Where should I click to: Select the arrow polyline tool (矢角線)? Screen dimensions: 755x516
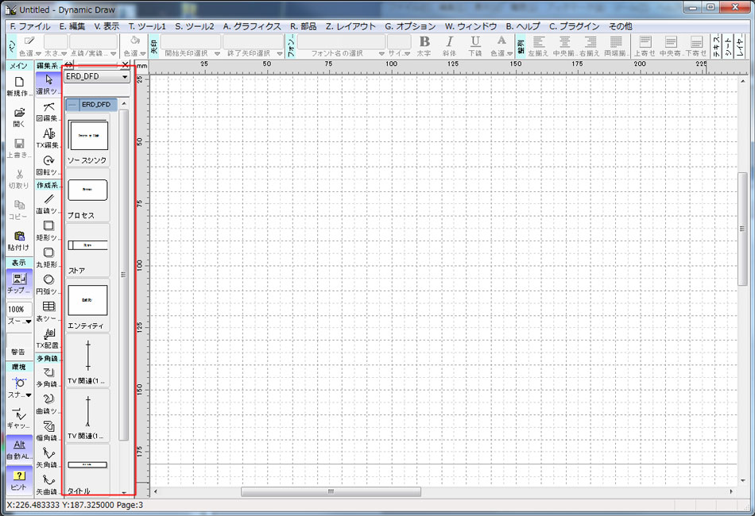48,458
